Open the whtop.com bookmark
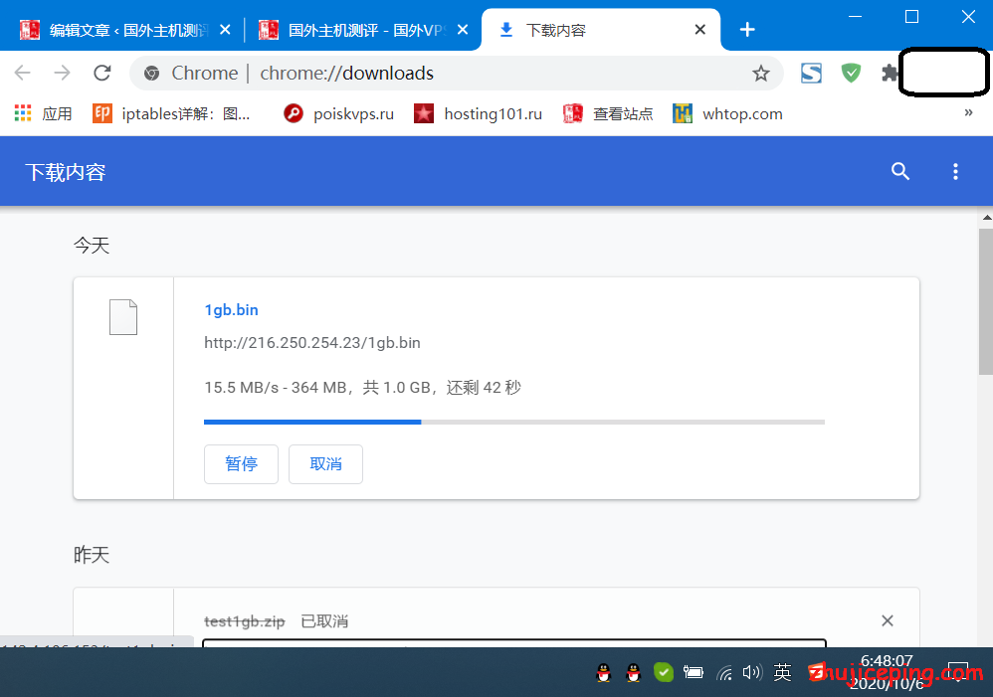 pos(727,114)
